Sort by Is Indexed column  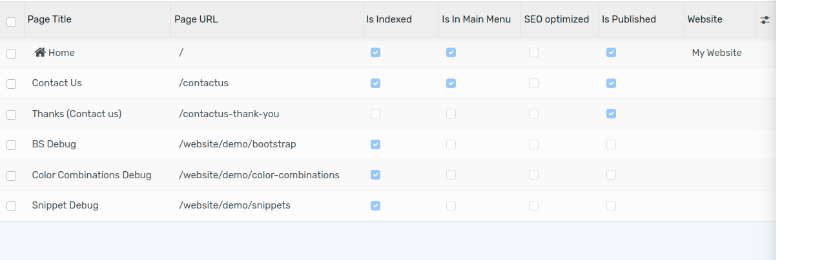click(389, 19)
